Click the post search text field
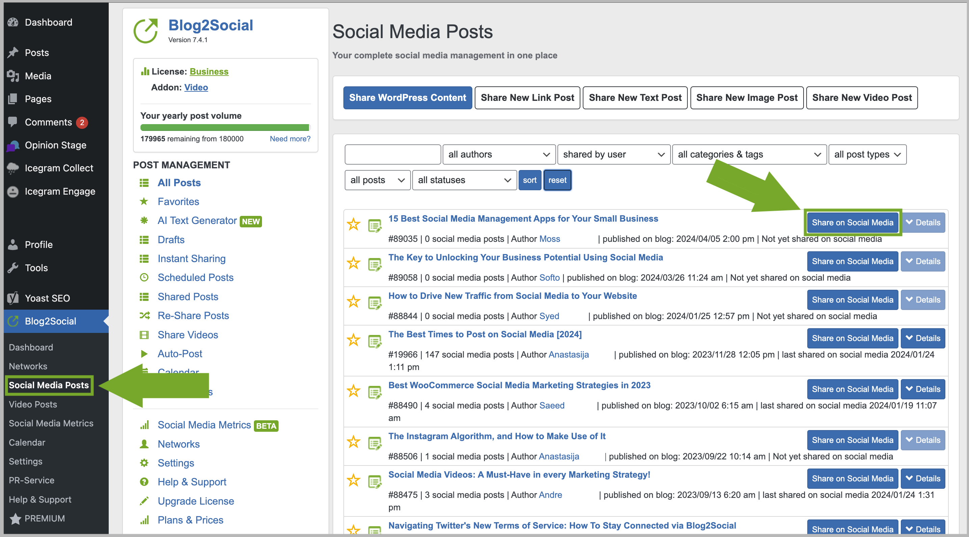This screenshot has height=537, width=969. tap(392, 154)
